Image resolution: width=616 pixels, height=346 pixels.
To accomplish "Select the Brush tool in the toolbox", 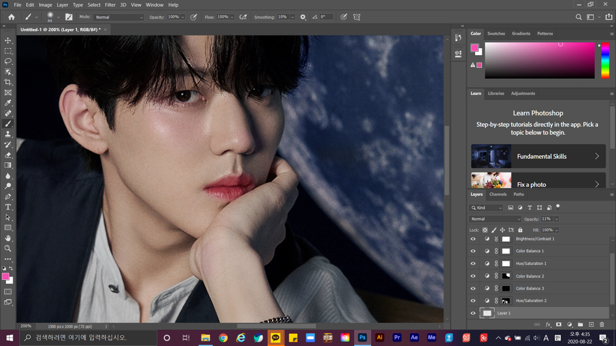I will click(x=8, y=124).
